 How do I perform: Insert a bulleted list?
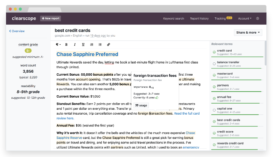(100, 45)
